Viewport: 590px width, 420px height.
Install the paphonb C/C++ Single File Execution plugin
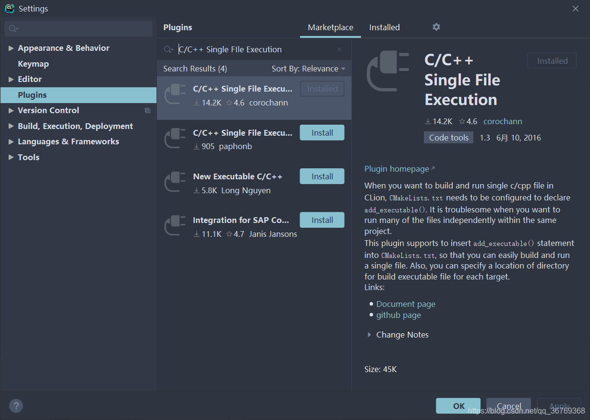click(x=322, y=133)
